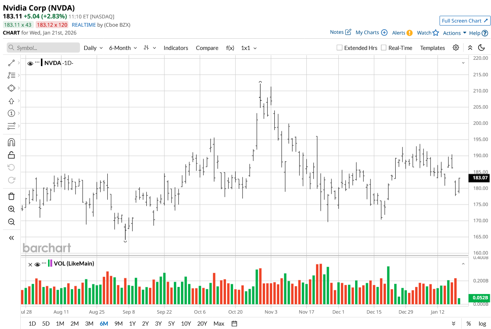This screenshot has height=329, width=491.
Task: Click the 0.052B volume value label
Action: click(479, 298)
